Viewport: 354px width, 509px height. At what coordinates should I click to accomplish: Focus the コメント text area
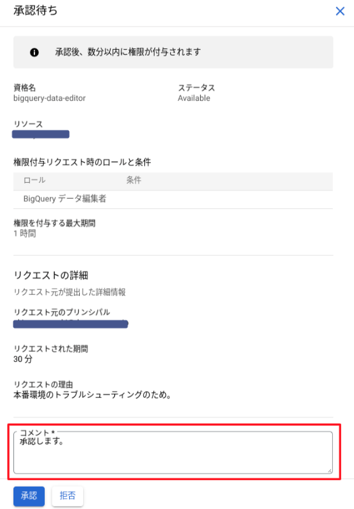point(173,452)
